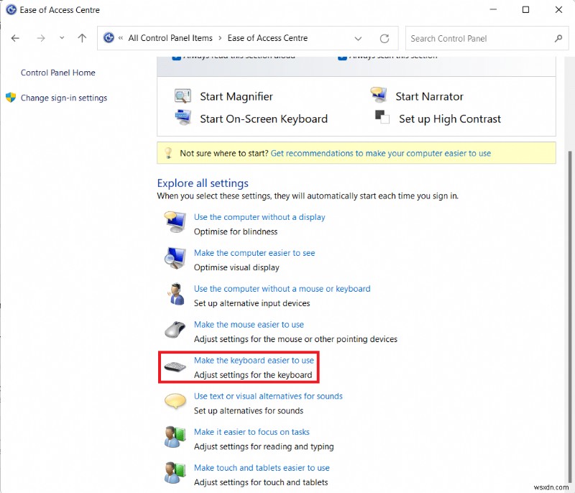Click the vertical scrollbar thumb

[x=570, y=315]
